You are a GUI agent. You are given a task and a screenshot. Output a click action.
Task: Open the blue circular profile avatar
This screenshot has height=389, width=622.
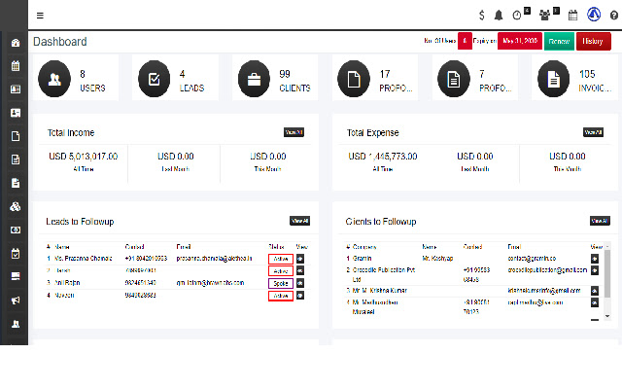[594, 15]
